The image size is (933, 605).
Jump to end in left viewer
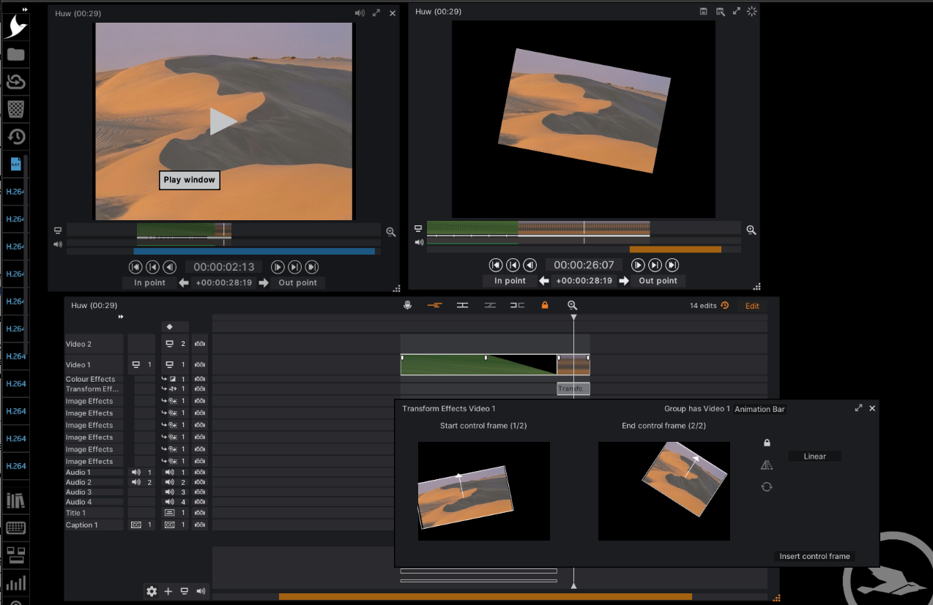pos(311,267)
